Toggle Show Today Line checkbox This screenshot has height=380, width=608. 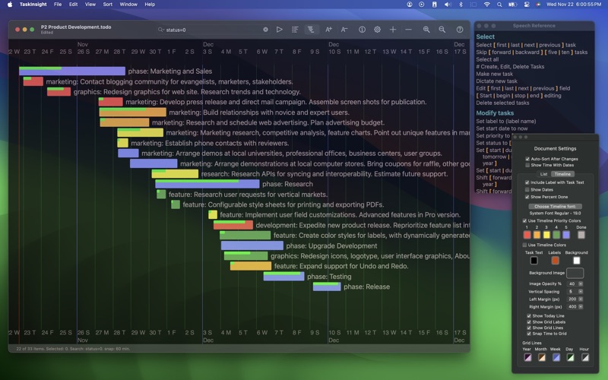pyautogui.click(x=529, y=316)
